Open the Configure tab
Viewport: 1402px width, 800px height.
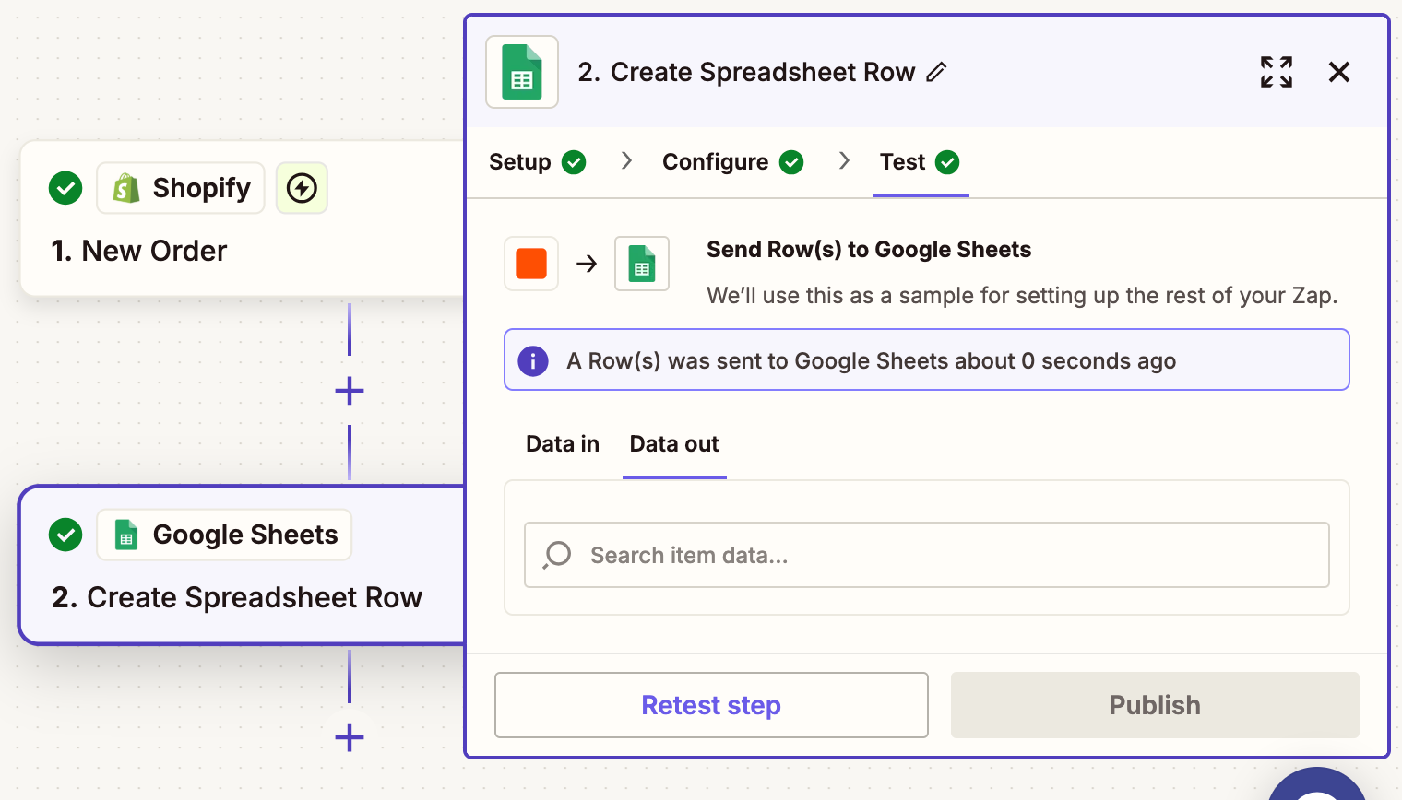[x=733, y=162]
